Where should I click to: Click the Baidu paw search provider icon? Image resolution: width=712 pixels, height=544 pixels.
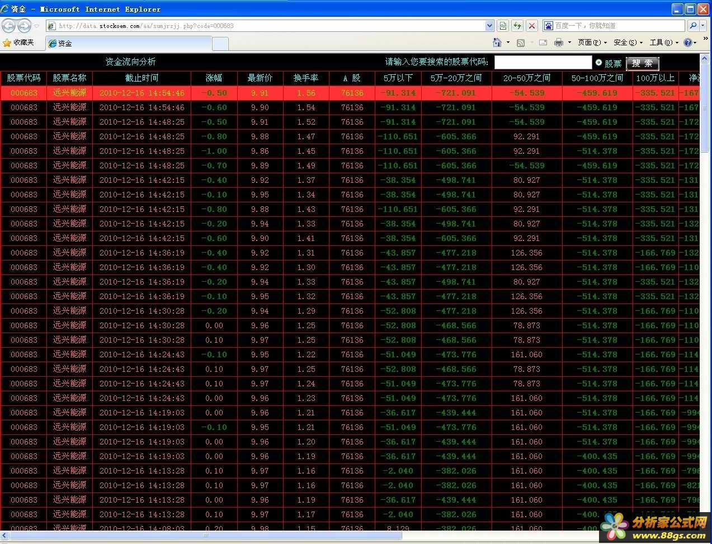(548, 26)
